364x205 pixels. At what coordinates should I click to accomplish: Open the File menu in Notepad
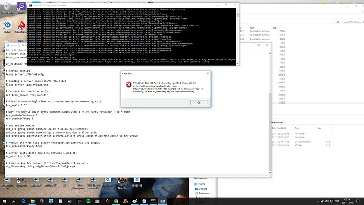[x=8, y=50]
